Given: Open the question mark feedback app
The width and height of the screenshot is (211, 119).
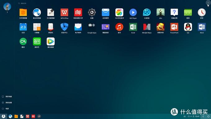Looking at the screenshot, I should (174, 12).
